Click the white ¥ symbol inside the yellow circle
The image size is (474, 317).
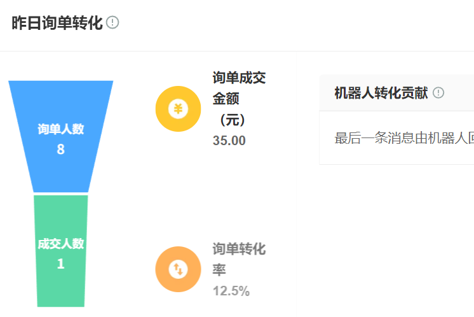(178, 109)
